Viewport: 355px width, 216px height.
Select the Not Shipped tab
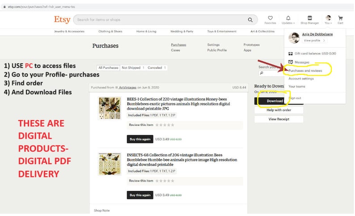click(133, 68)
